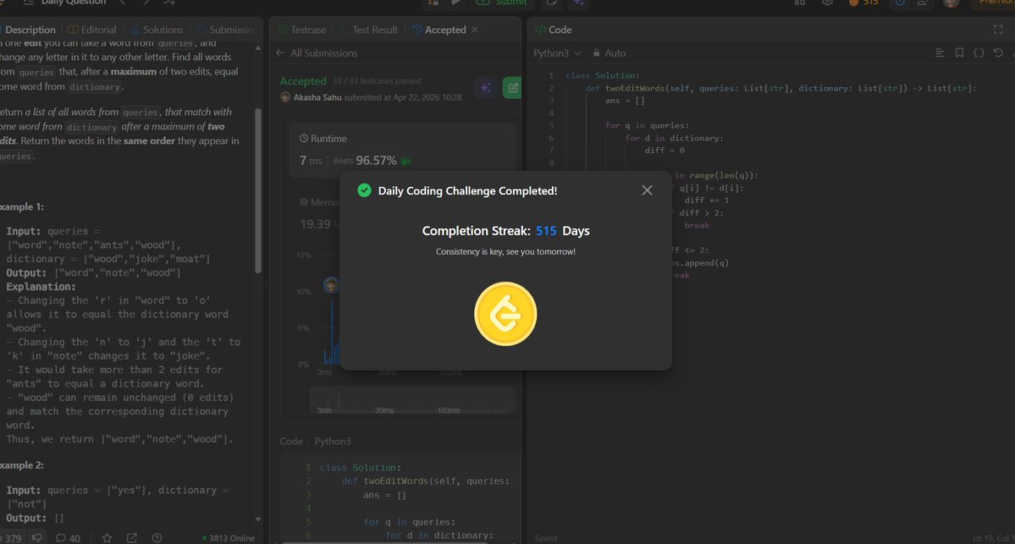
Task: Open the 40 comments
Action: pos(68,538)
